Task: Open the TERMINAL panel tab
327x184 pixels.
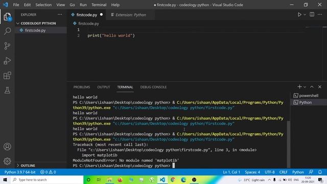Action: (125, 87)
